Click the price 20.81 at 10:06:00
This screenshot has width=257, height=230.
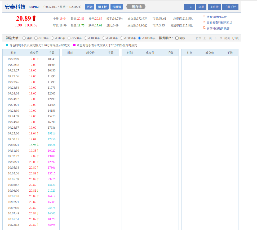coord(33,191)
